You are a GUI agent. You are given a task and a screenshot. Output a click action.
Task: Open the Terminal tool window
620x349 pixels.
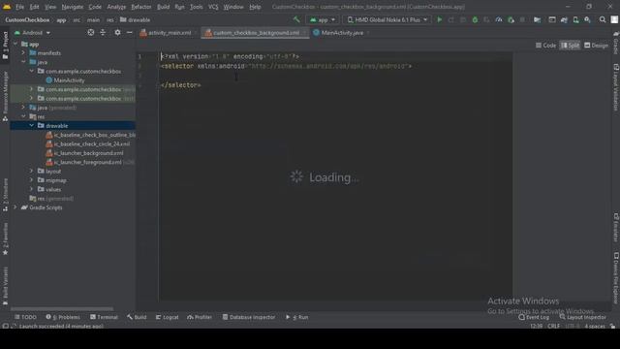(104, 317)
